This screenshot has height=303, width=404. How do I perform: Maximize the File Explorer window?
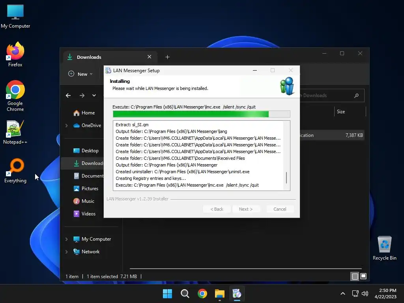point(342,53)
